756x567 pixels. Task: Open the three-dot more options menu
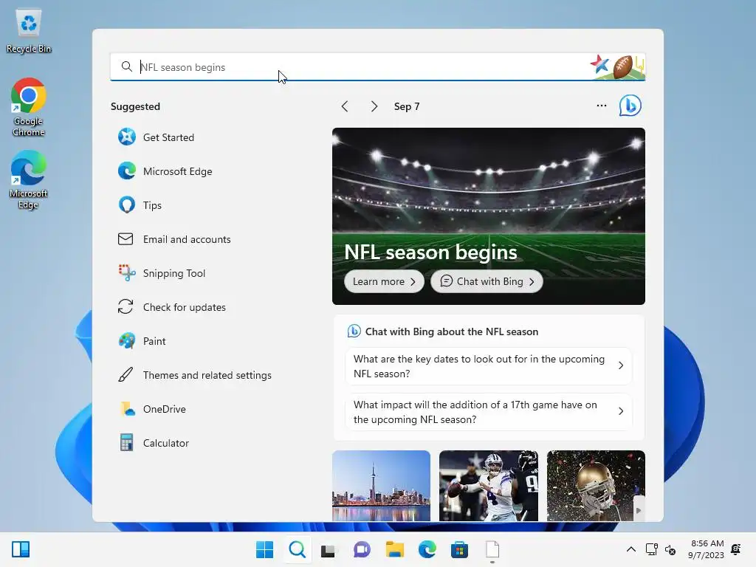(x=601, y=106)
